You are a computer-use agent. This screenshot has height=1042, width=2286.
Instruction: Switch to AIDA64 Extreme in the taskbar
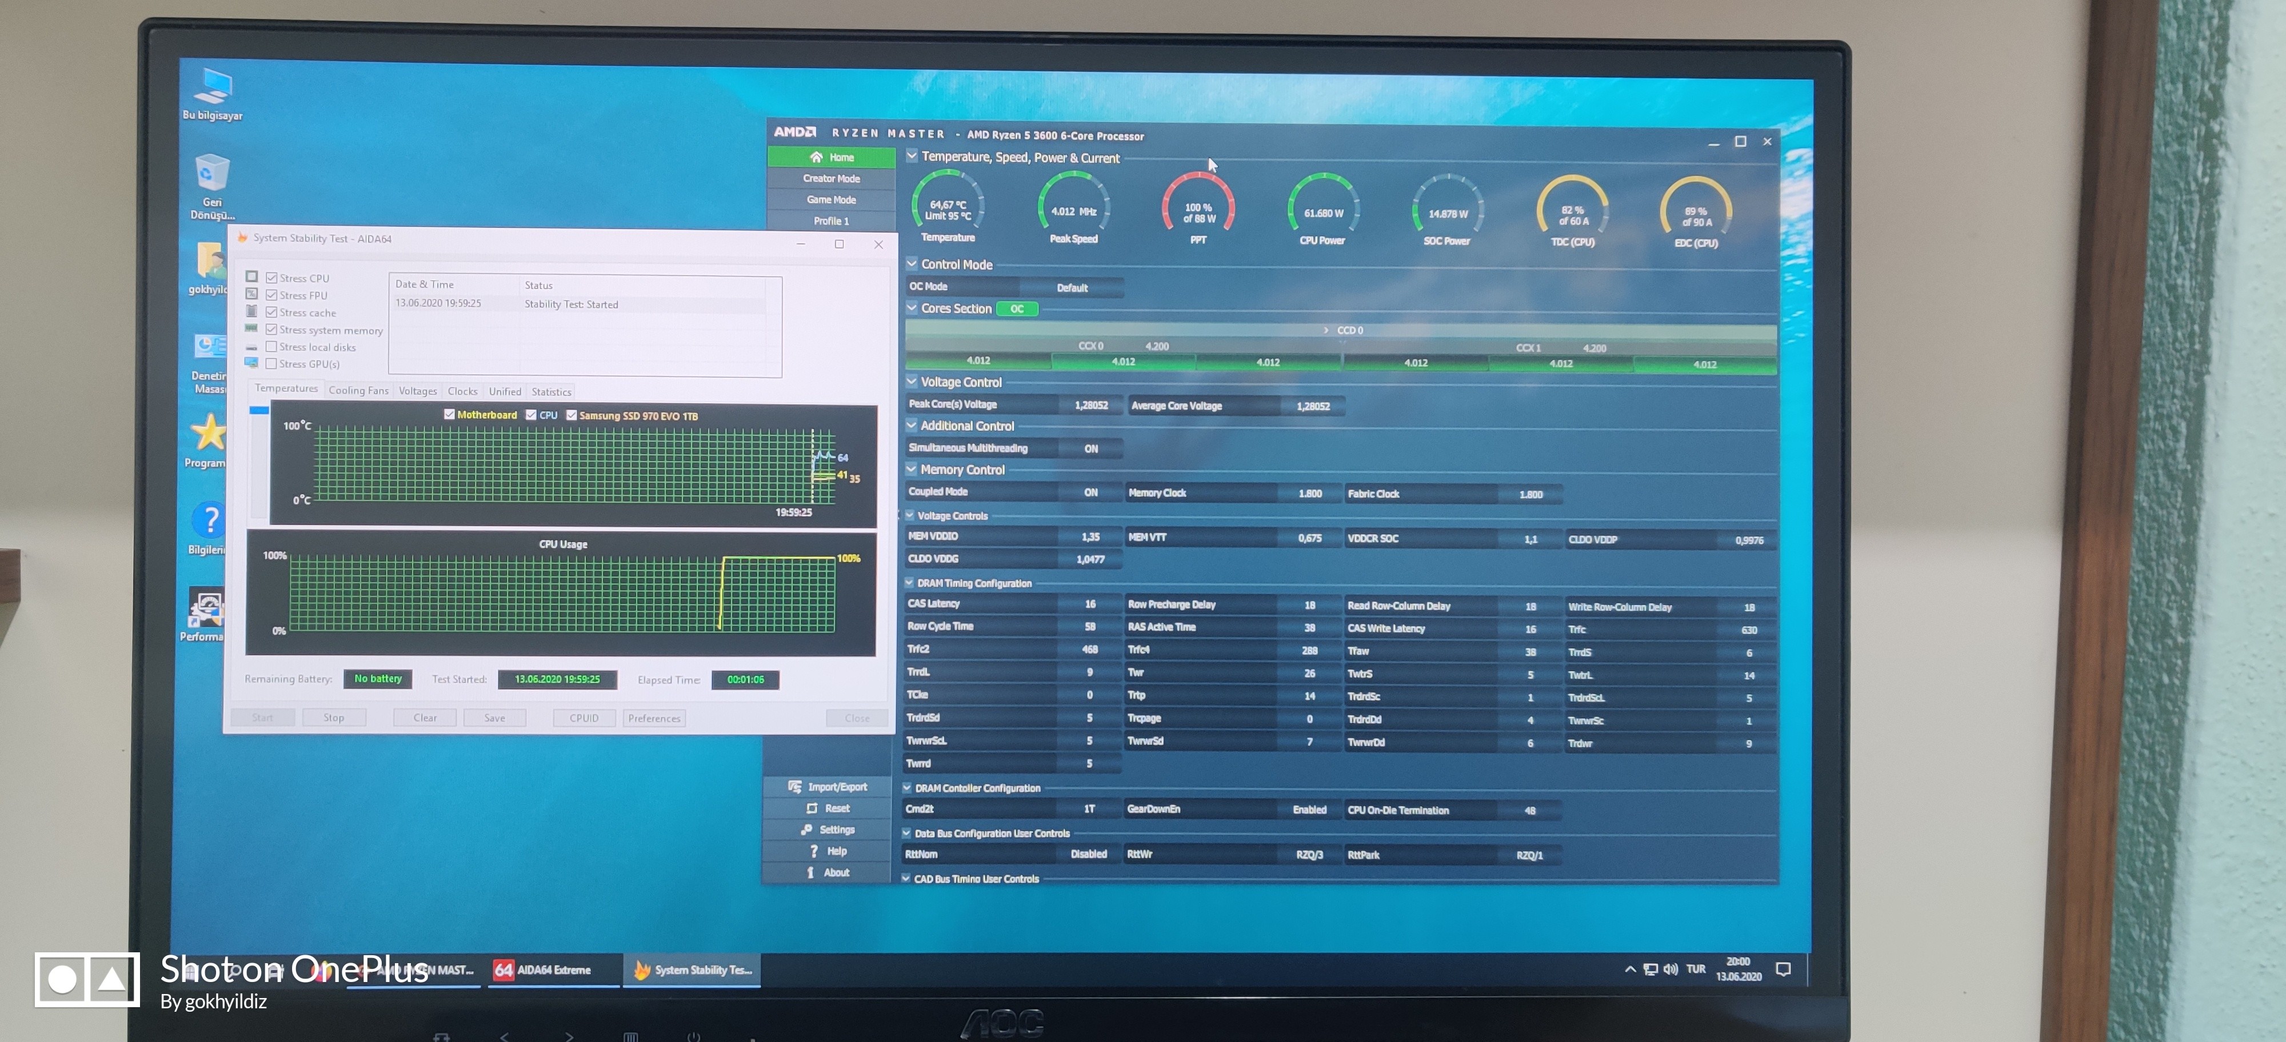coord(553,970)
